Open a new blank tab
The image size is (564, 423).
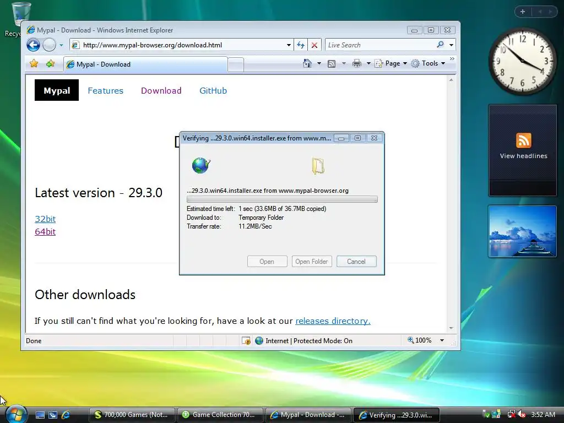pos(236,65)
